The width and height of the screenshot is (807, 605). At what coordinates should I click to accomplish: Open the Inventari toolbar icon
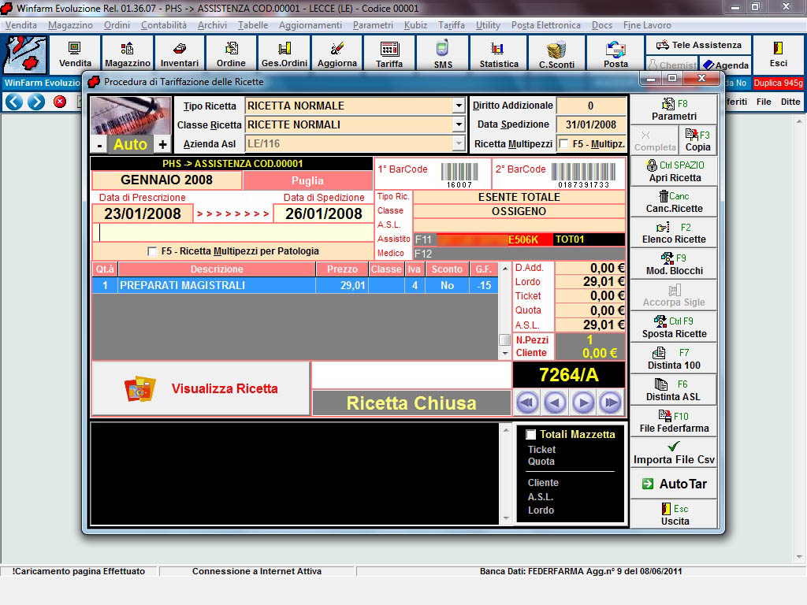(x=179, y=54)
